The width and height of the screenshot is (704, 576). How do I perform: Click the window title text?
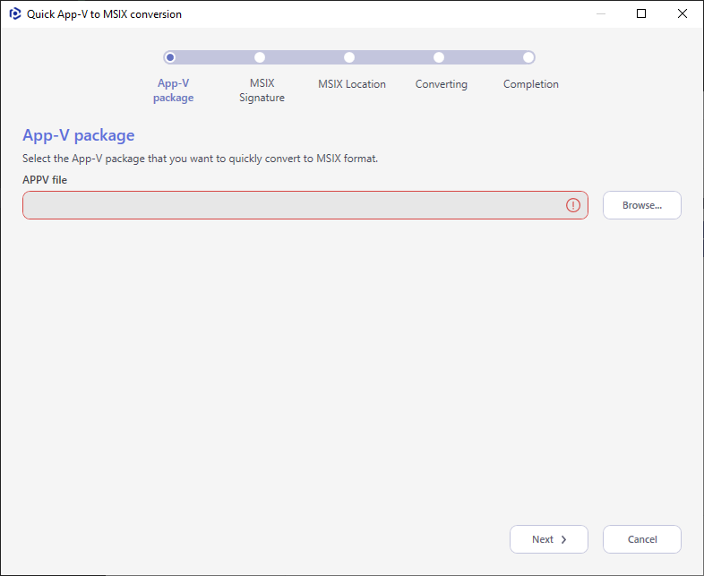[104, 14]
